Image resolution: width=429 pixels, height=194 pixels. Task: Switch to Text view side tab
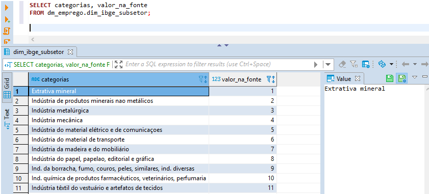pos(7,119)
